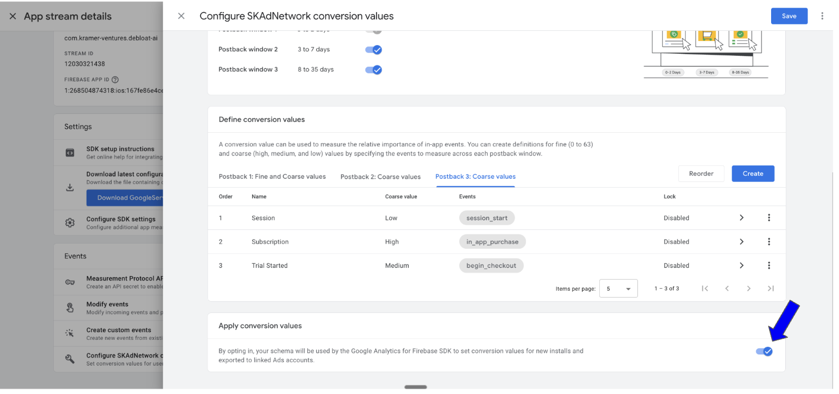Open the more options menu beside Save
Image resolution: width=839 pixels, height=394 pixels.
pyautogui.click(x=822, y=16)
